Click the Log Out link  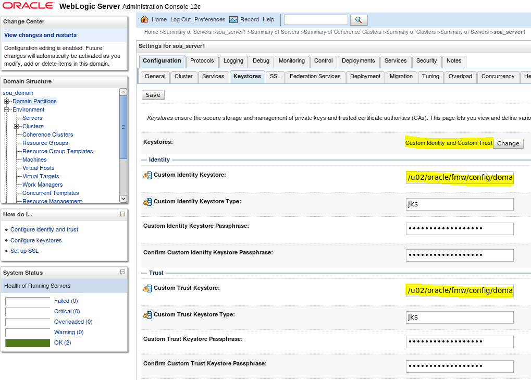point(180,20)
